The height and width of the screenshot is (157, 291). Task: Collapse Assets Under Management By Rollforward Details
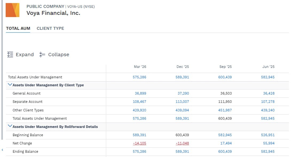10,126
